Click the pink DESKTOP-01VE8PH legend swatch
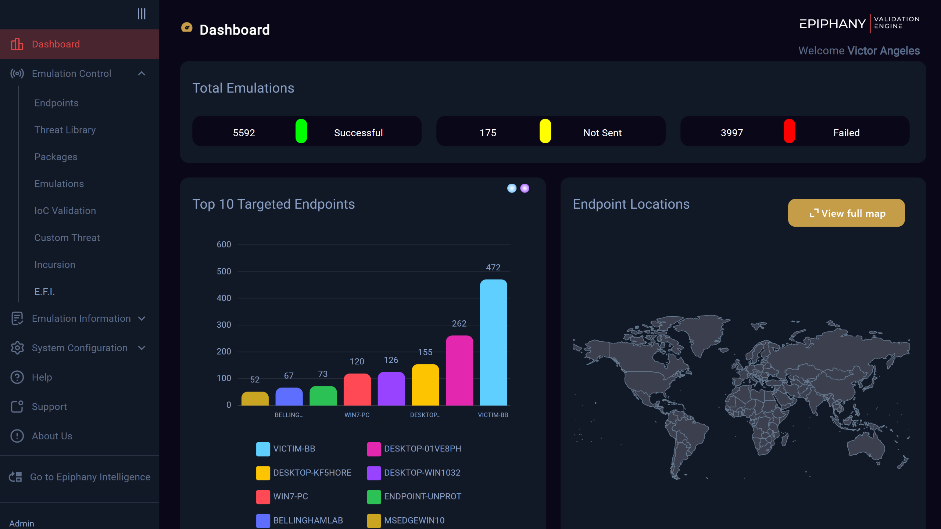The width and height of the screenshot is (941, 529). click(x=374, y=449)
